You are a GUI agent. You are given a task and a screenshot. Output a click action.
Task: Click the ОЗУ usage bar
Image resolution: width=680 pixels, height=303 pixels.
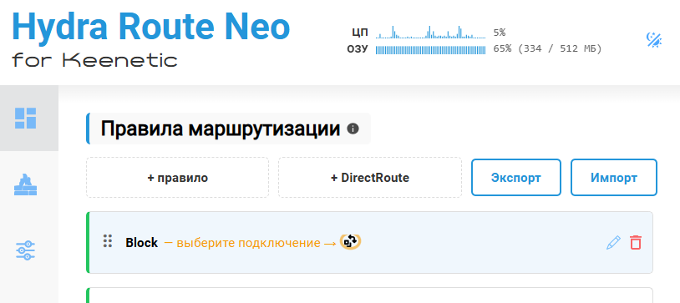(430, 49)
